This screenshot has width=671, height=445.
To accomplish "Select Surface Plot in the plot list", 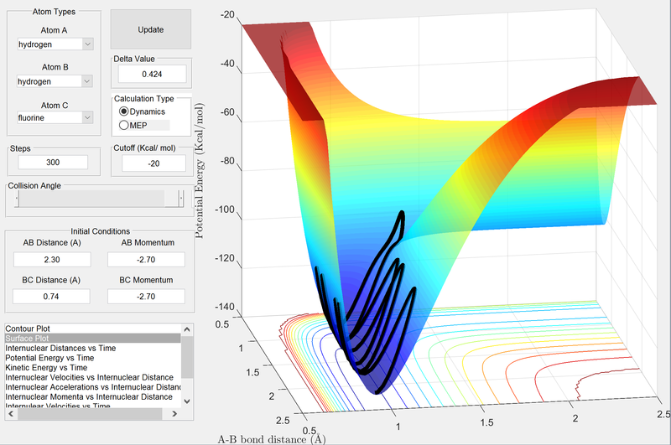I will [93, 338].
